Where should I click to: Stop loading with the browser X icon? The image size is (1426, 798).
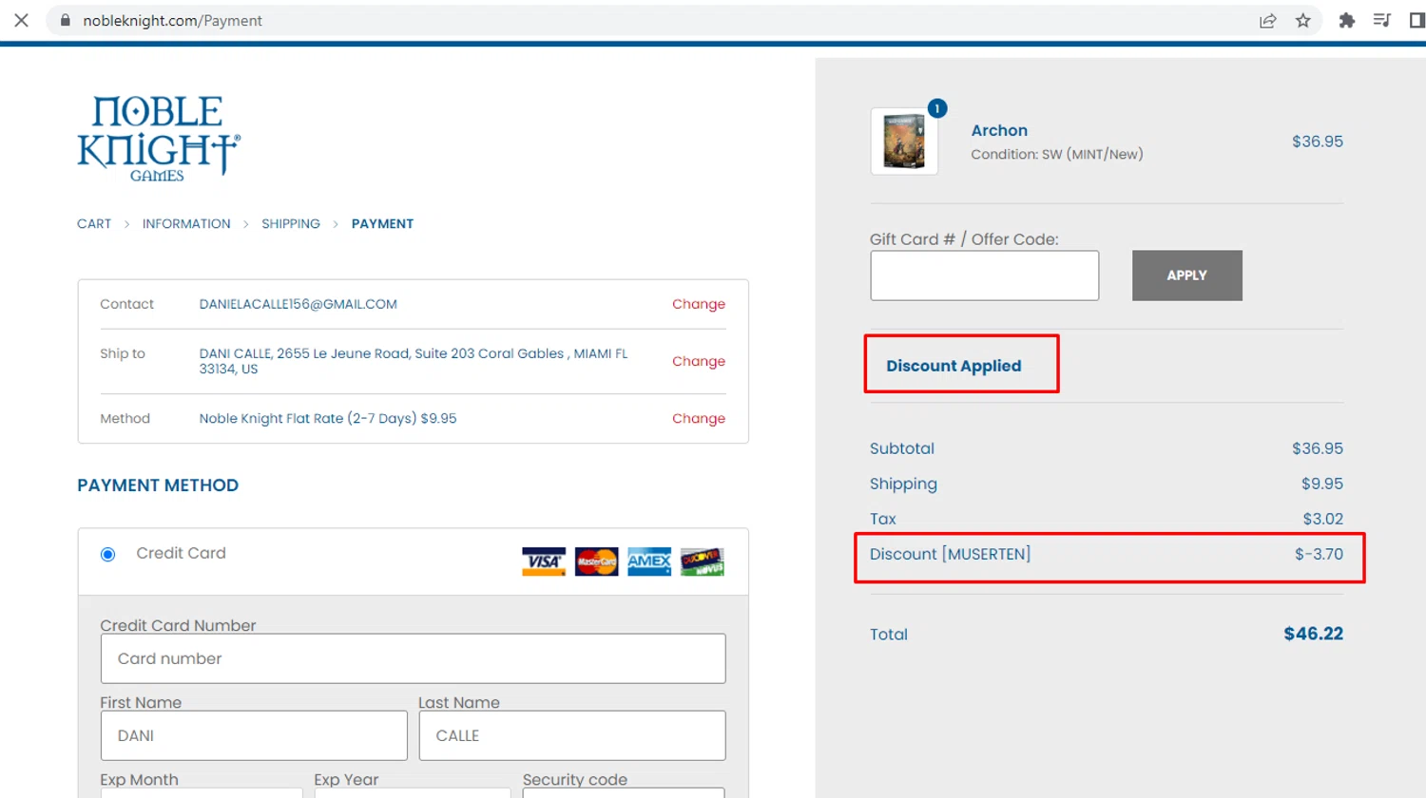tap(21, 20)
